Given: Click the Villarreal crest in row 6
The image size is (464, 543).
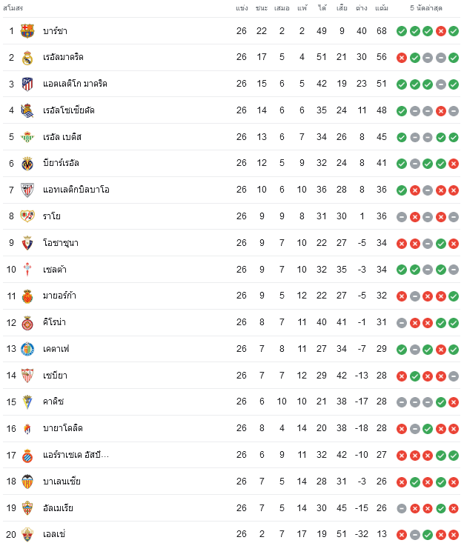Looking at the screenshot, I should (x=27, y=164).
